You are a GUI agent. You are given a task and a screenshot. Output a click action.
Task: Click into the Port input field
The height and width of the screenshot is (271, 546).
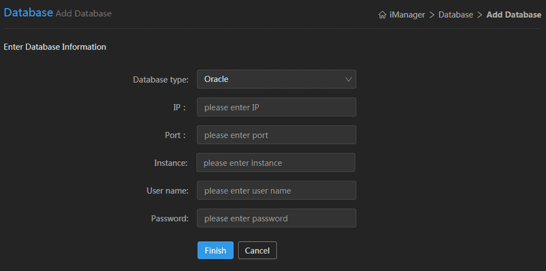[x=276, y=135]
